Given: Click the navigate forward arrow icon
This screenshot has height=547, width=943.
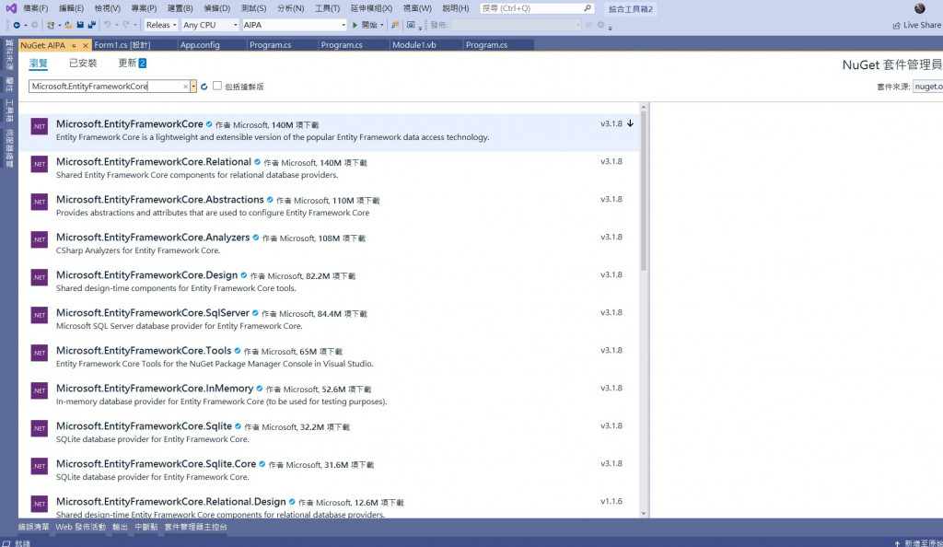Looking at the screenshot, I should [34, 25].
